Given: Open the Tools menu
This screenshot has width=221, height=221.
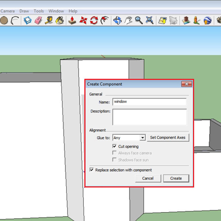Looking at the screenshot, I should point(39,11).
